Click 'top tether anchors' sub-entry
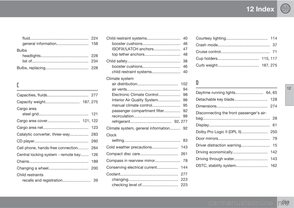Screen dimensions: 294x208 150,54
